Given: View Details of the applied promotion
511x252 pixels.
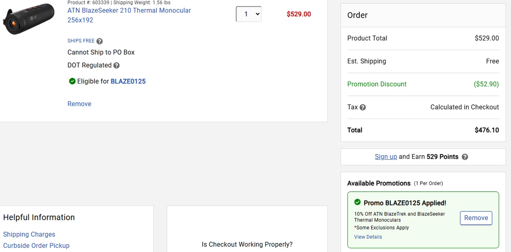Looking at the screenshot, I should 368,237.
